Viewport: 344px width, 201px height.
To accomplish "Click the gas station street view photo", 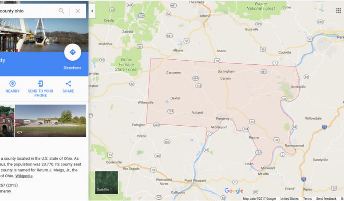I will pyautogui.click(x=50, y=121).
